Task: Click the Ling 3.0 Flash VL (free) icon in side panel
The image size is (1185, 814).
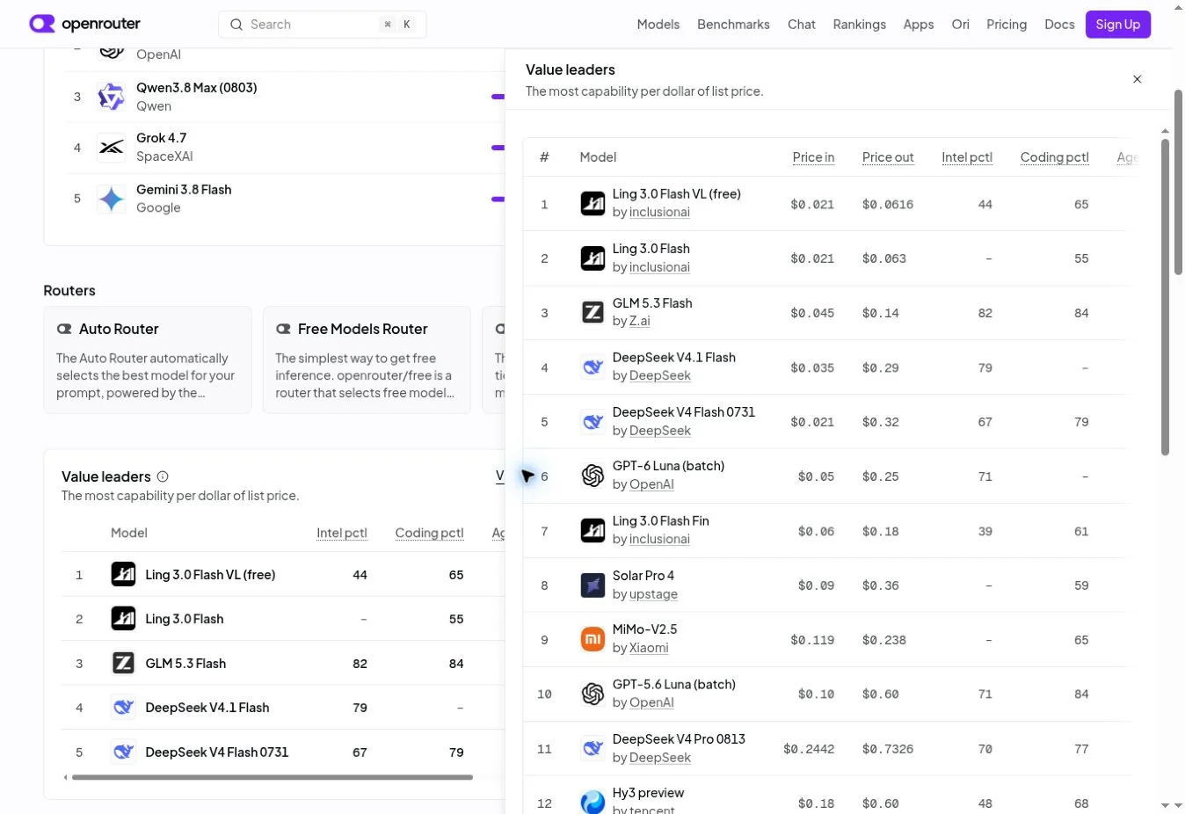Action: click(592, 204)
